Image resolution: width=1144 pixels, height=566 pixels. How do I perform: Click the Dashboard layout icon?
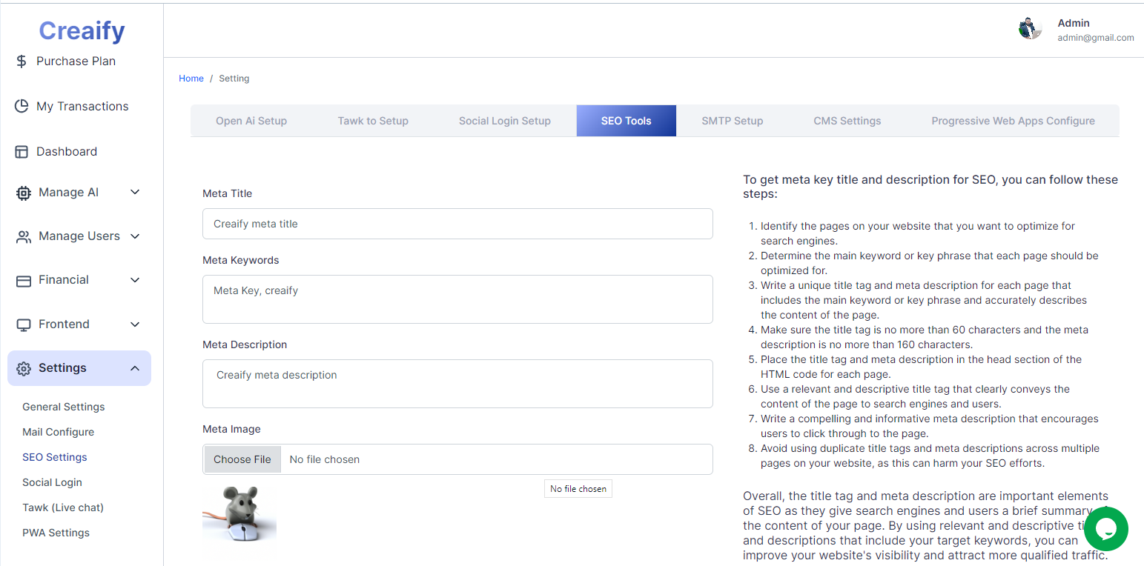pyautogui.click(x=22, y=152)
